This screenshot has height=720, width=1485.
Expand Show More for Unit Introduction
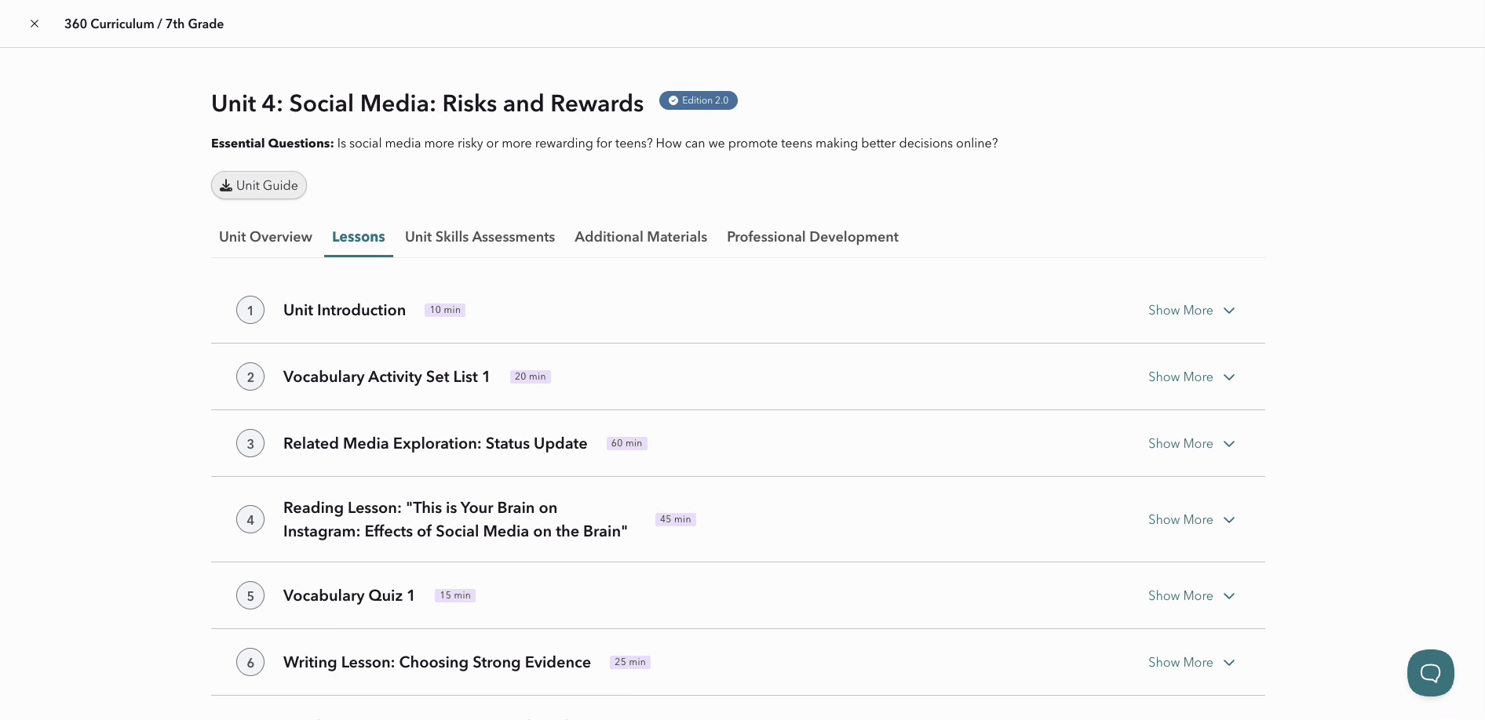tap(1191, 311)
